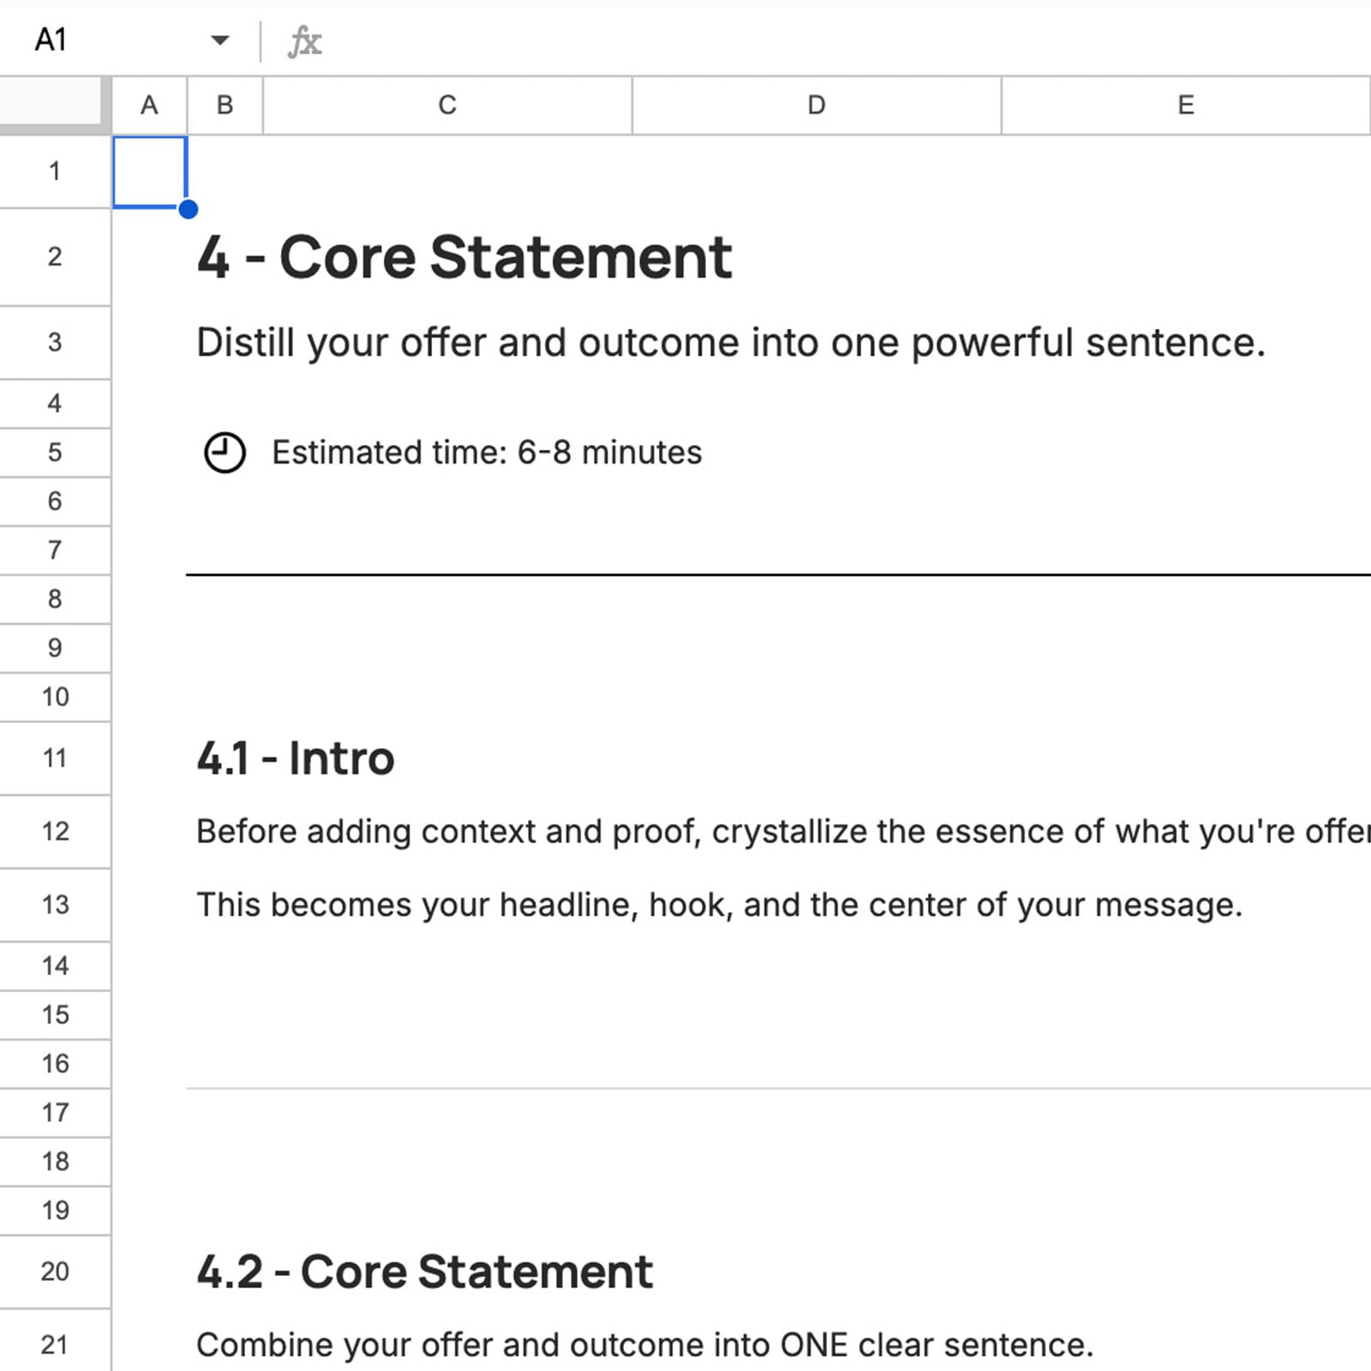
Task: Click the '4 - Core Statement' heading cell
Action: (x=463, y=256)
